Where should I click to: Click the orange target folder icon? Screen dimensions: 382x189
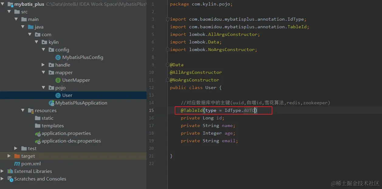click(17, 156)
